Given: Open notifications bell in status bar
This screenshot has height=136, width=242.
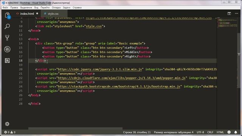Looking at the screenshot, I should click(236, 132).
